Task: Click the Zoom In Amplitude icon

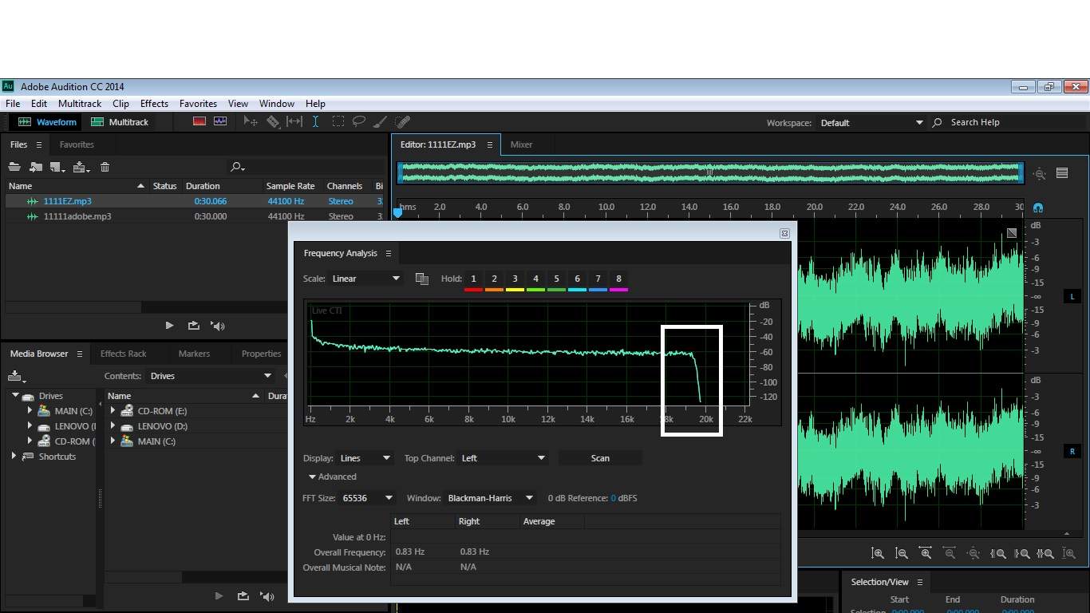Action: tap(878, 553)
